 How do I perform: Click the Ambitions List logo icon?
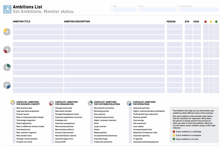(x=7, y=9)
